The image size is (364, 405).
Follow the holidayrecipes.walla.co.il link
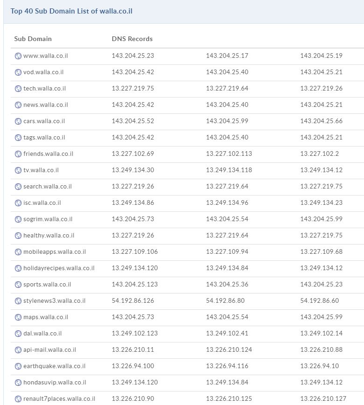[x=58, y=268]
